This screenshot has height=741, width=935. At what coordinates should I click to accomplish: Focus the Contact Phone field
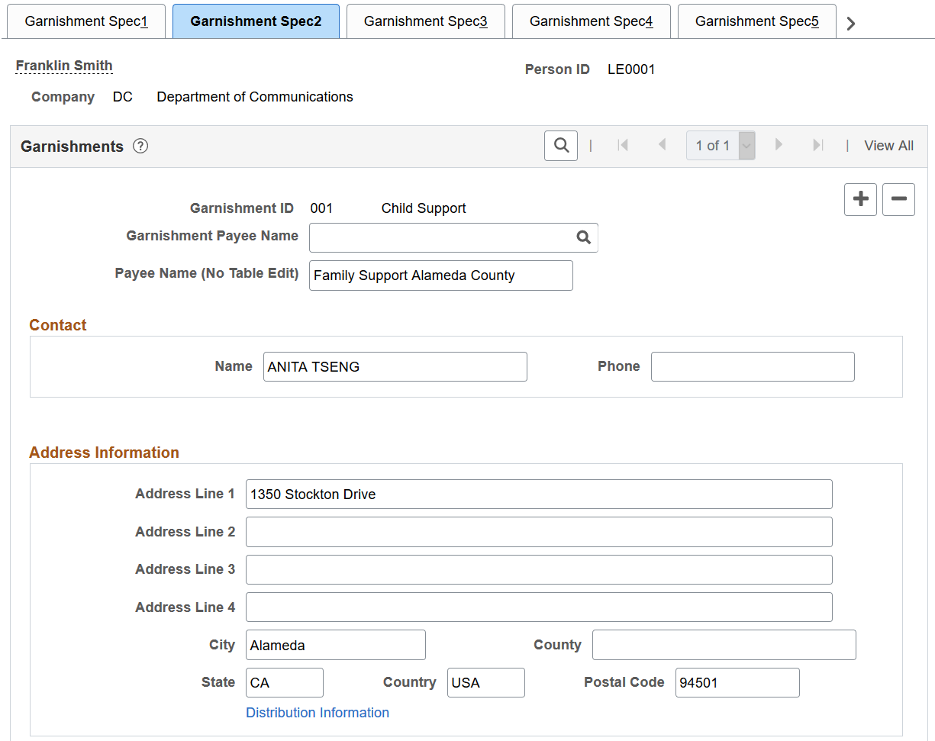coord(753,366)
